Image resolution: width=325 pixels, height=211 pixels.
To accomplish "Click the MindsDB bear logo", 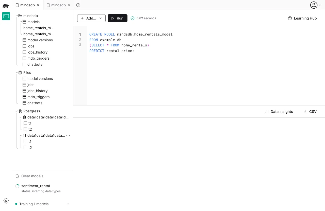I will 6,6.
